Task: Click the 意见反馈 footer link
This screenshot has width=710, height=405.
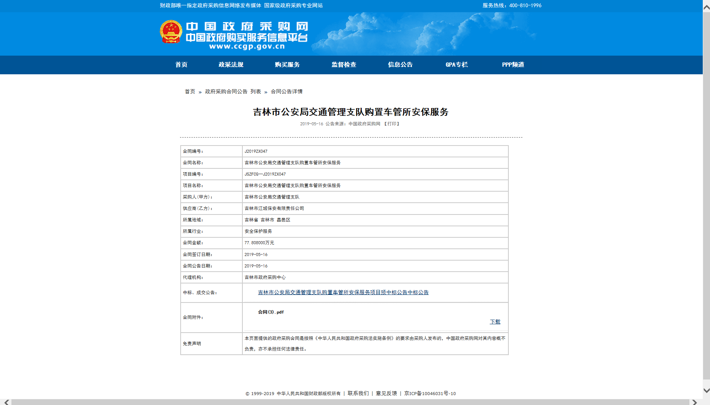Action: click(386, 393)
